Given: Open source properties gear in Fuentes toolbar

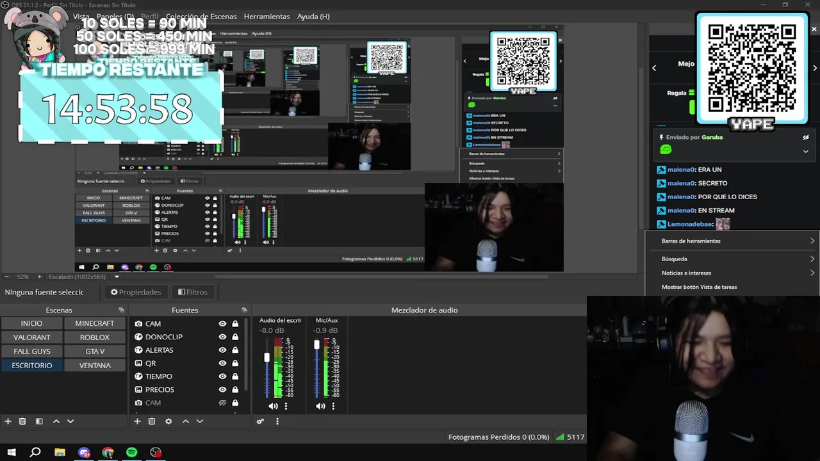Looking at the screenshot, I should (168, 421).
